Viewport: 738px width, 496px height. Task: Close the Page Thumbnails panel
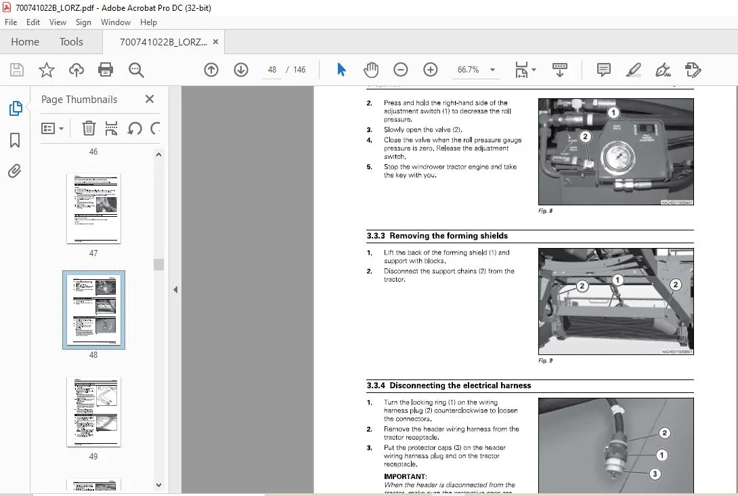pos(150,99)
